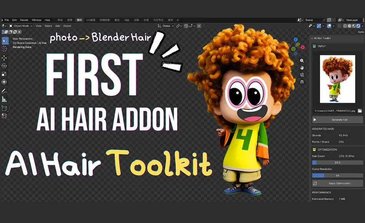
Task: Select the Add Cube tool
Action: pyautogui.click(x=4, y=108)
